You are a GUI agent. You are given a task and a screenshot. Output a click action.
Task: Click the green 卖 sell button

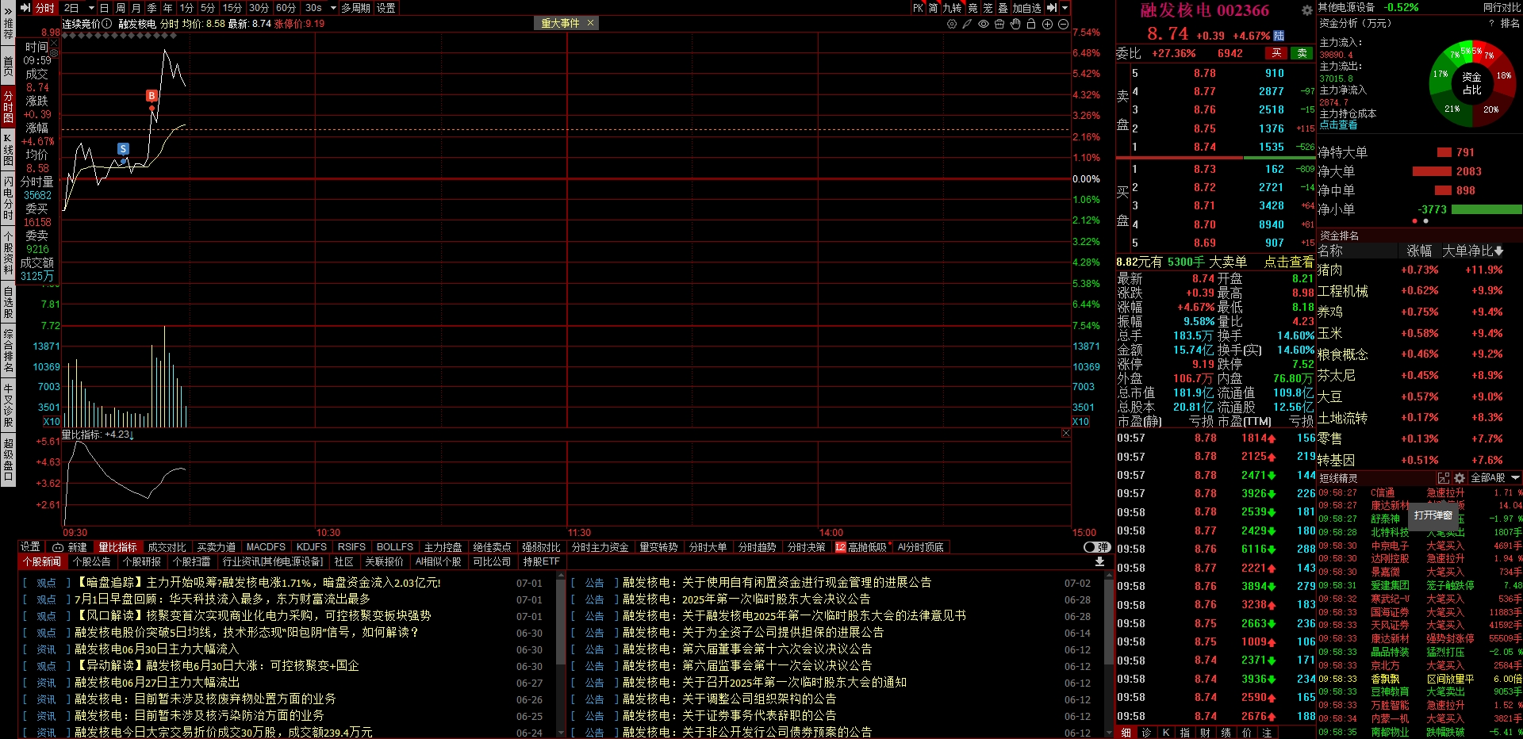[1302, 53]
